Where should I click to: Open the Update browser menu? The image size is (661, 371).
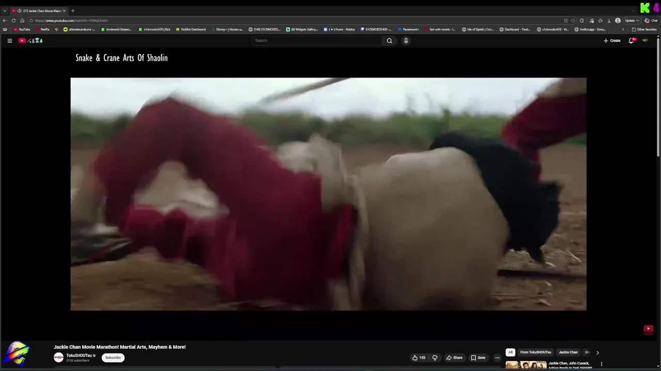tap(633, 21)
